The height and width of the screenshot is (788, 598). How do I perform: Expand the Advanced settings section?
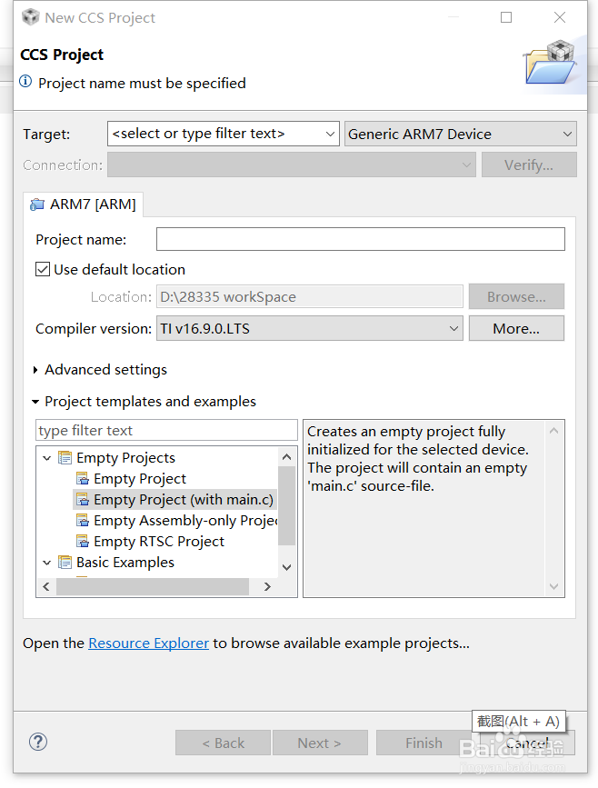35,370
